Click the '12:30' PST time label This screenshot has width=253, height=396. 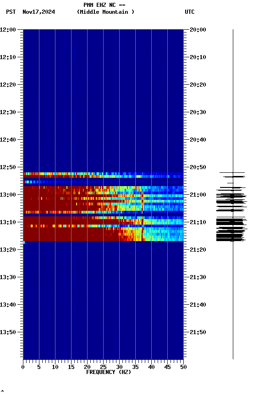(x=8, y=112)
